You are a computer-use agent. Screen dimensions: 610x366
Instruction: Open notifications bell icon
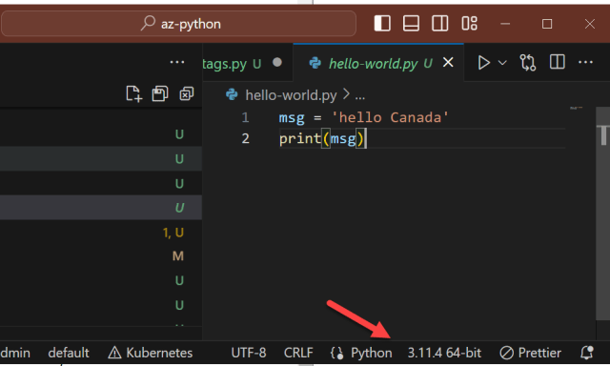(x=587, y=353)
